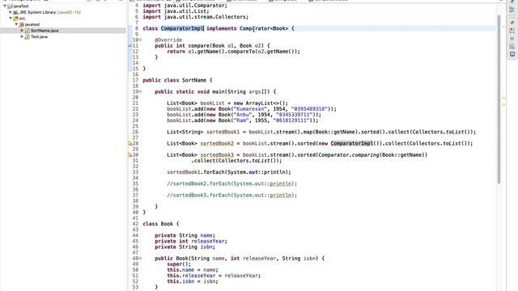Screen dimensions: 518x291
Task: Click the SortName.java file icon
Action: pyautogui.click(x=27, y=31)
